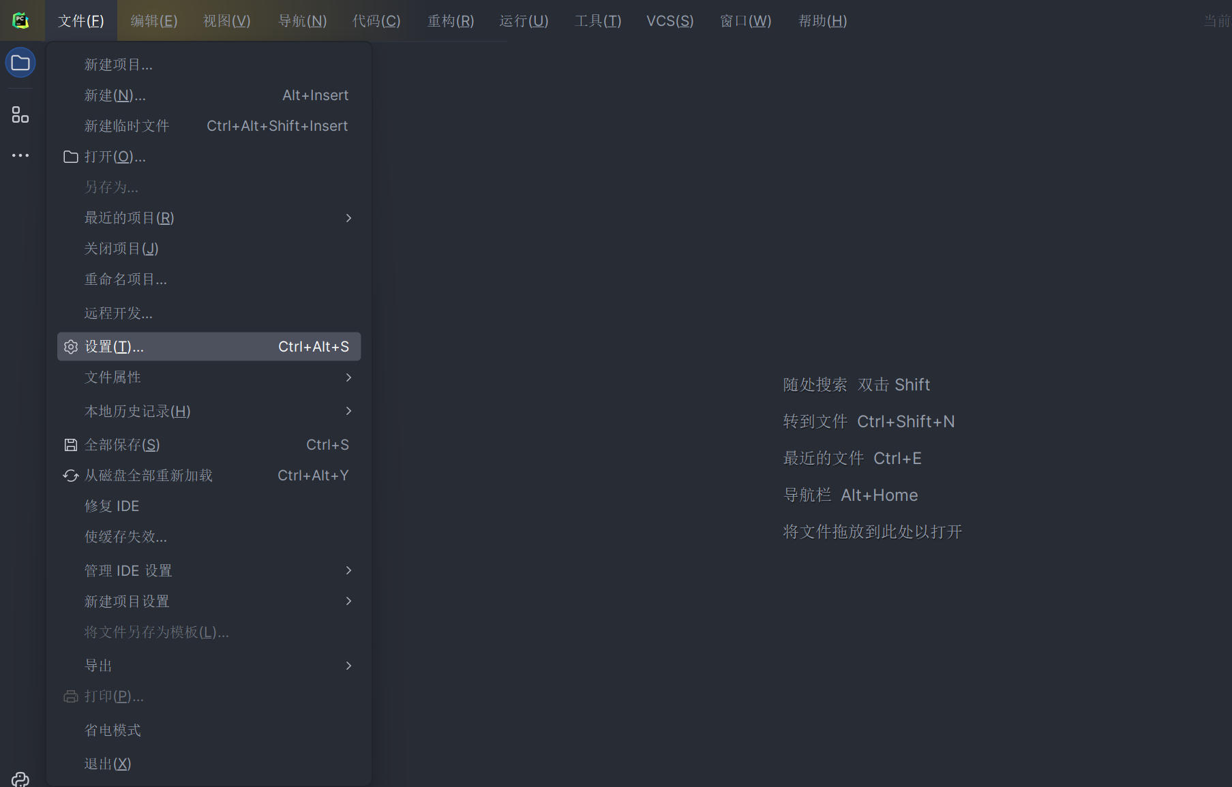
Task: Choose 使缓存失效... menu entry
Action: 209,537
